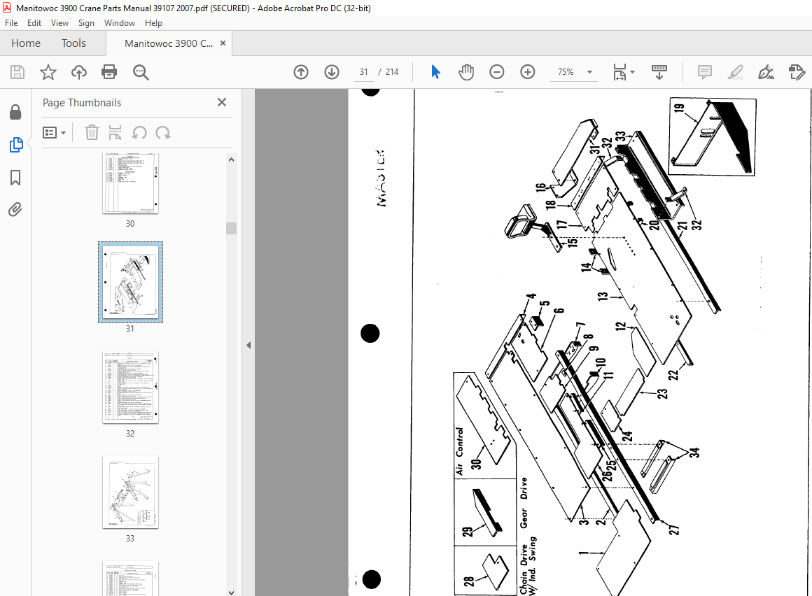Image resolution: width=812 pixels, height=596 pixels.
Task: Toggle the Page Thumbnails sidebar icon
Action: point(16,145)
